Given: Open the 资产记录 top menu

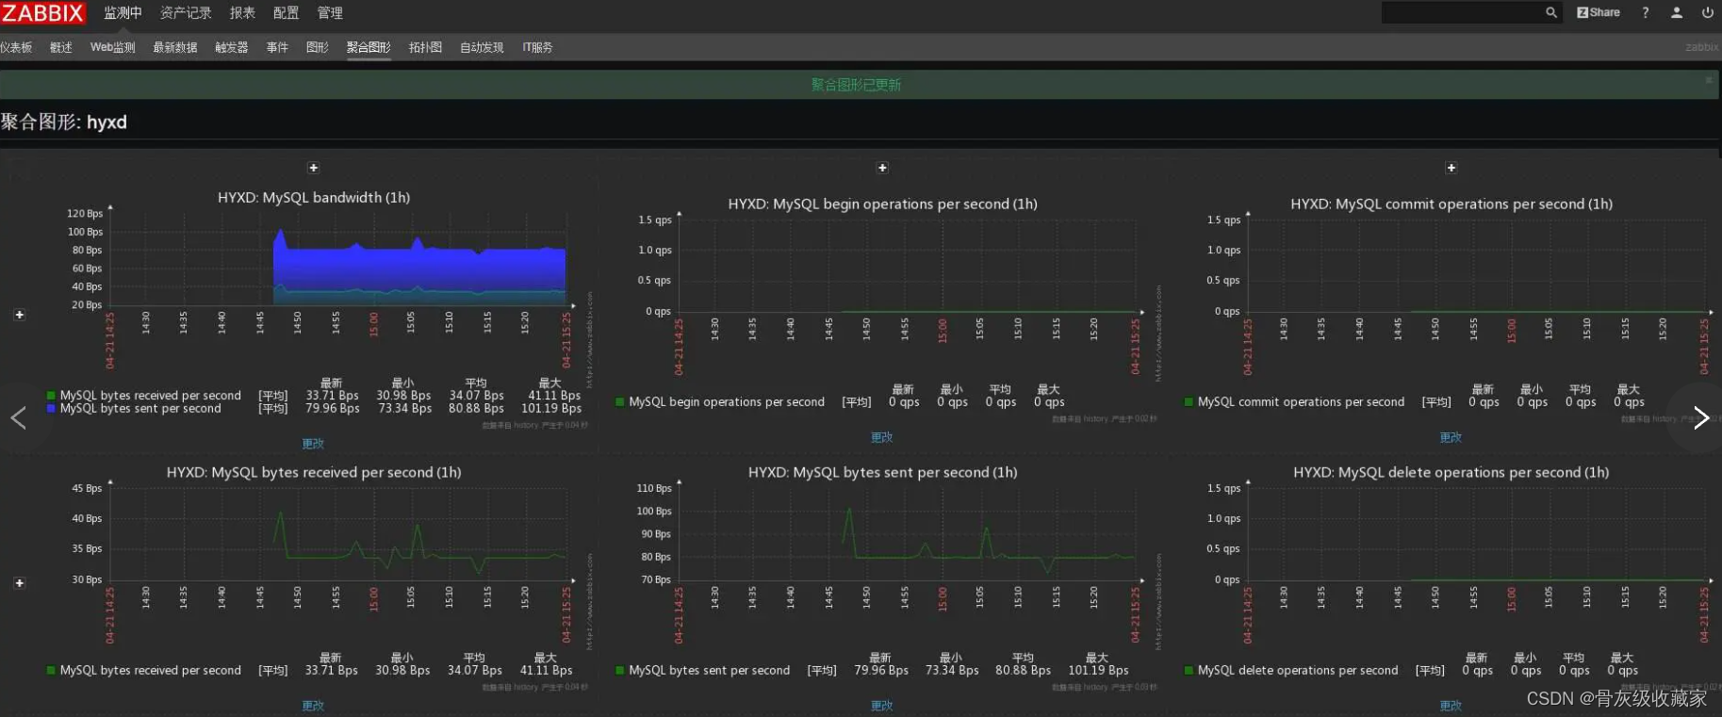Looking at the screenshot, I should point(186,13).
